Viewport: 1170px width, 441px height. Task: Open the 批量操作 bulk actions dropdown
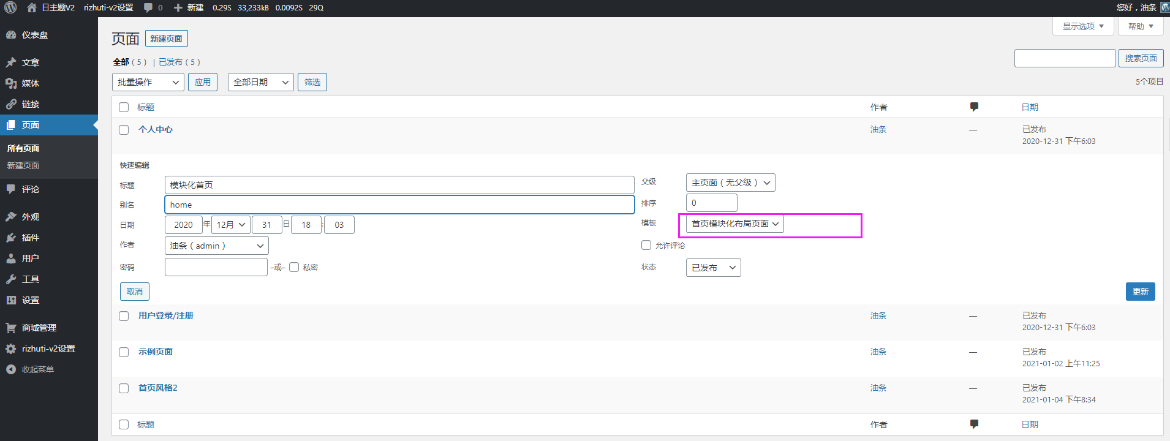[148, 82]
